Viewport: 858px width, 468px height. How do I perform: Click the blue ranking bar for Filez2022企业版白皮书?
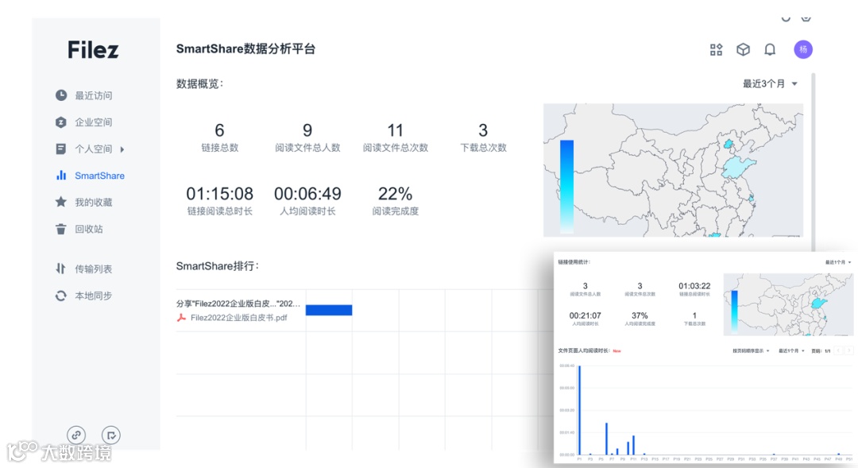[x=329, y=311]
